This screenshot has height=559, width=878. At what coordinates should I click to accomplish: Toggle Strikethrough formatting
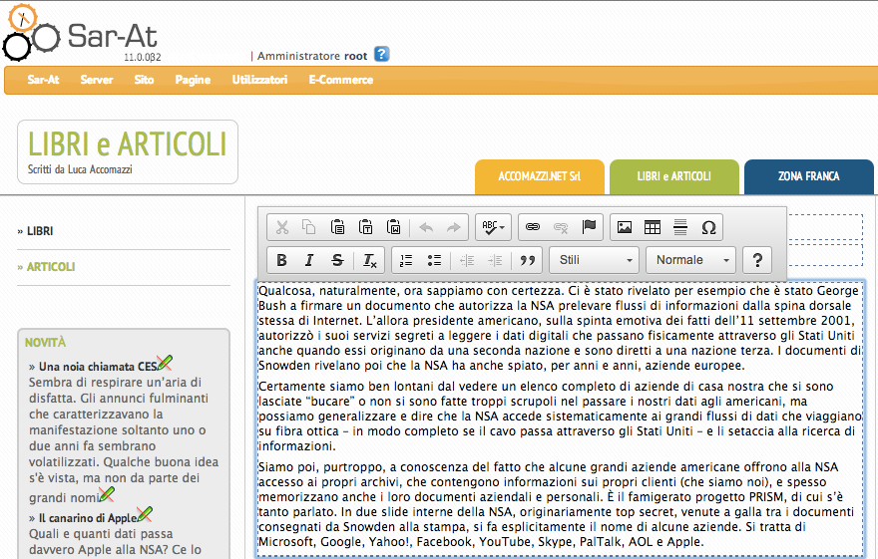(x=337, y=260)
